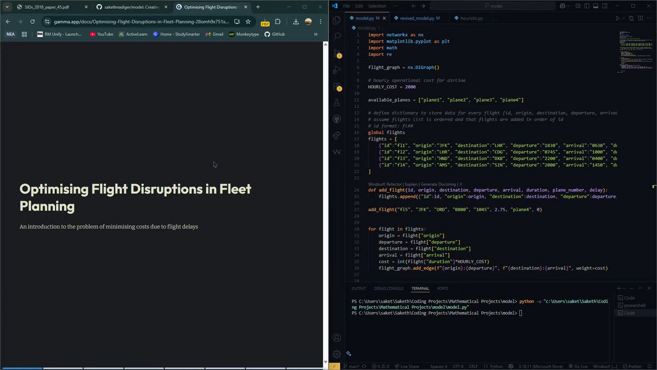Image resolution: width=657 pixels, height=370 pixels.
Task: Open terminal panel more actions ellipsis
Action: click(632, 288)
